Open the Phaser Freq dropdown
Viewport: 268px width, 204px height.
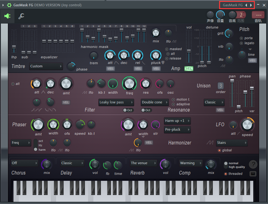click(21, 143)
